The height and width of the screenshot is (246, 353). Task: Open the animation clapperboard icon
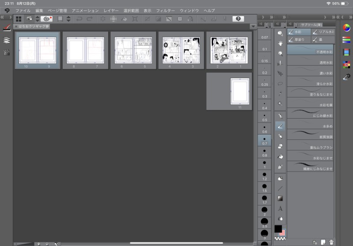tap(7, 52)
